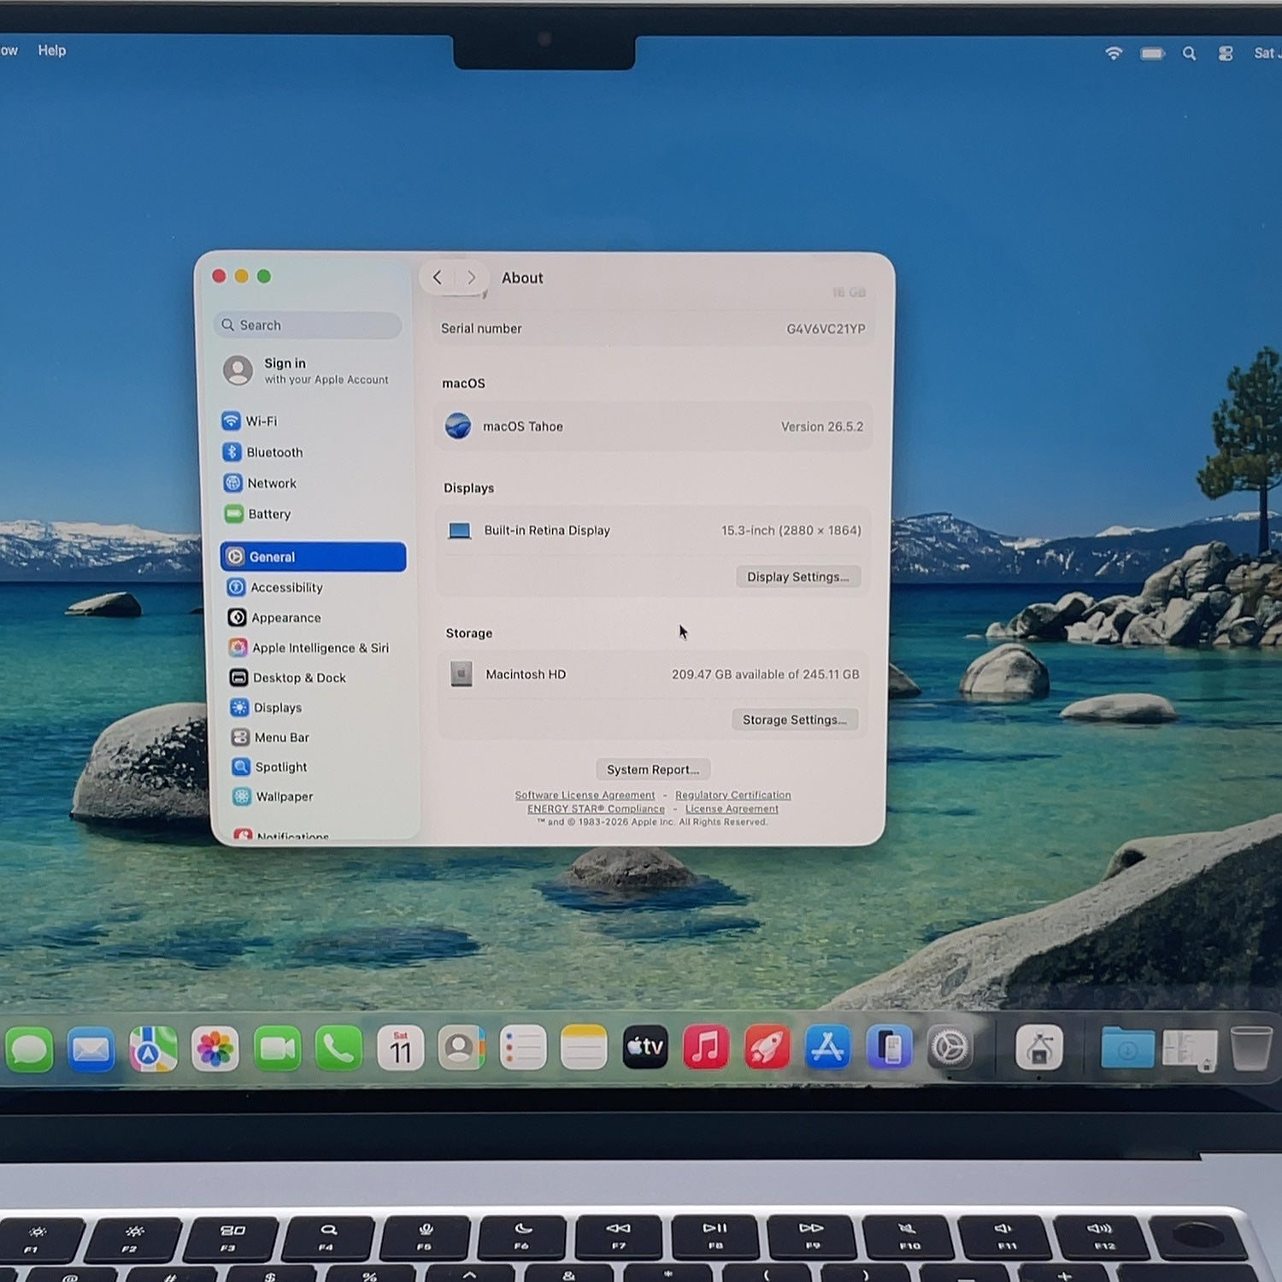Go forward with the right chevron button
The image size is (1282, 1282).
point(471,278)
